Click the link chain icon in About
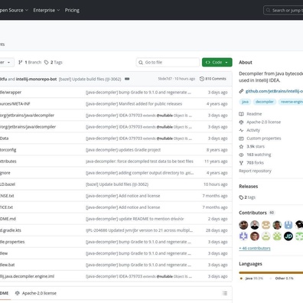 [241, 91]
